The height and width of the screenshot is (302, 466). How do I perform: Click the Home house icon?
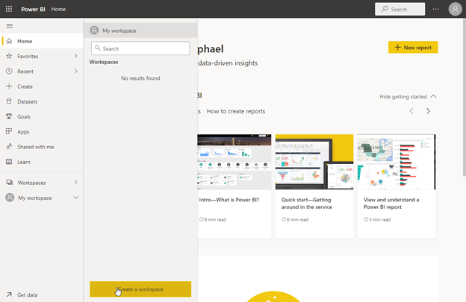(9, 41)
